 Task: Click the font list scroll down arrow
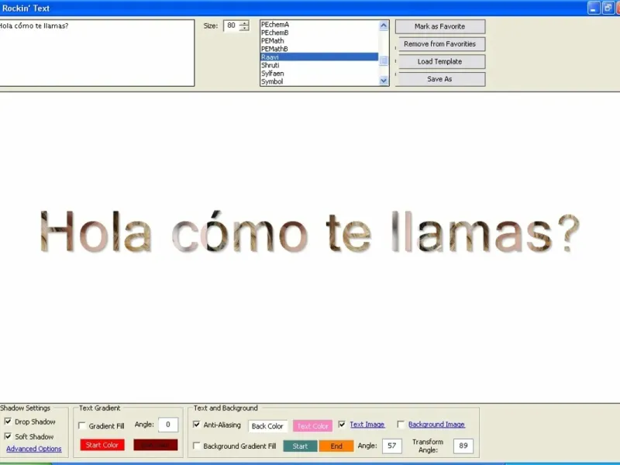click(384, 81)
